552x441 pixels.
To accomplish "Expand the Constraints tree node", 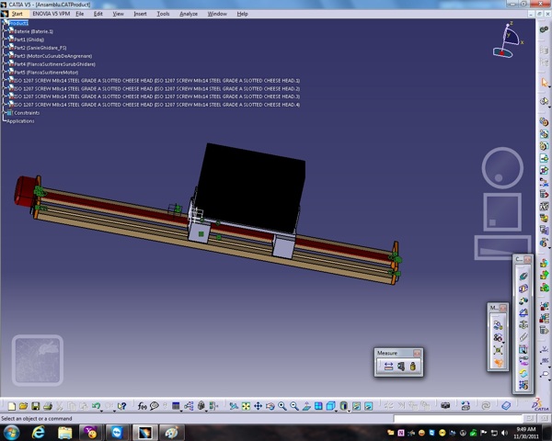I will pos(4,113).
